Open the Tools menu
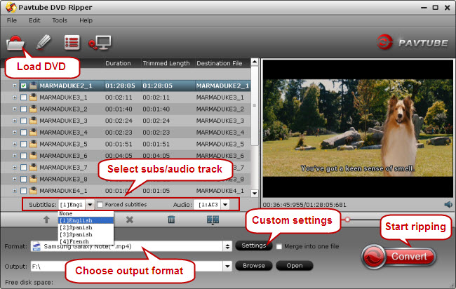456x289 pixels. tap(60, 20)
